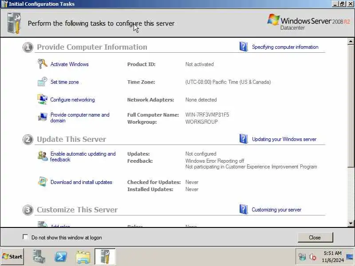The width and height of the screenshot is (355, 266).
Task: Click the network status tray icon
Action: tap(302, 257)
